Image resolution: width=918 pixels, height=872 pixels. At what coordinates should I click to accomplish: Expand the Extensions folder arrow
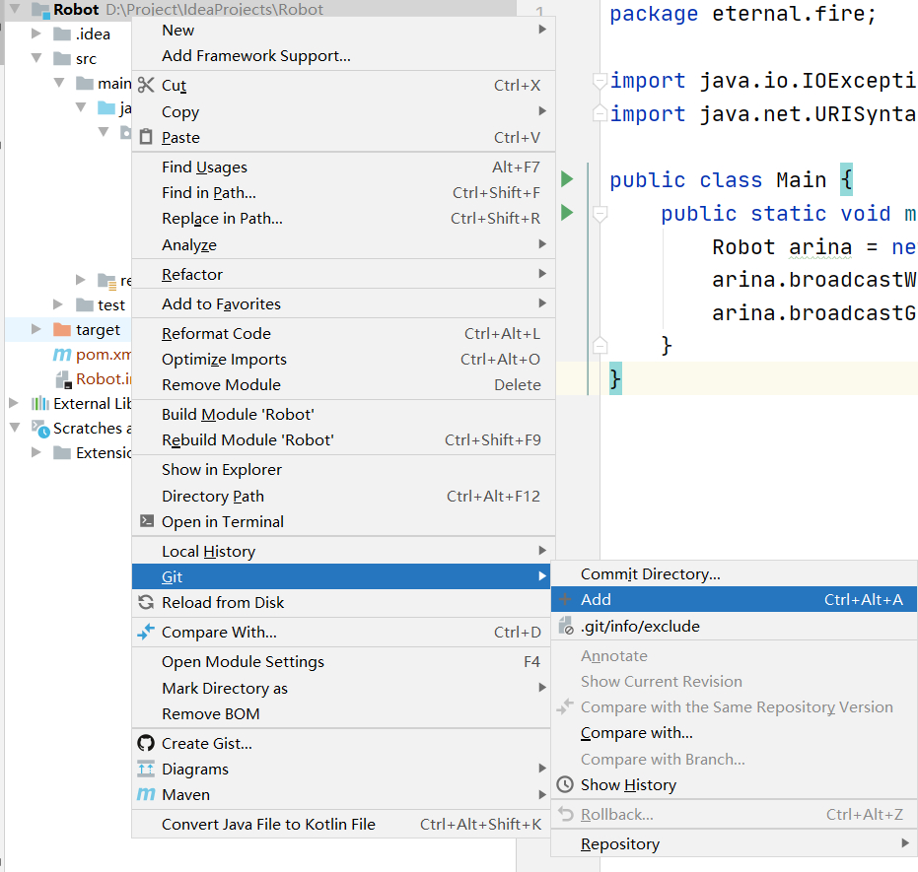pos(36,452)
